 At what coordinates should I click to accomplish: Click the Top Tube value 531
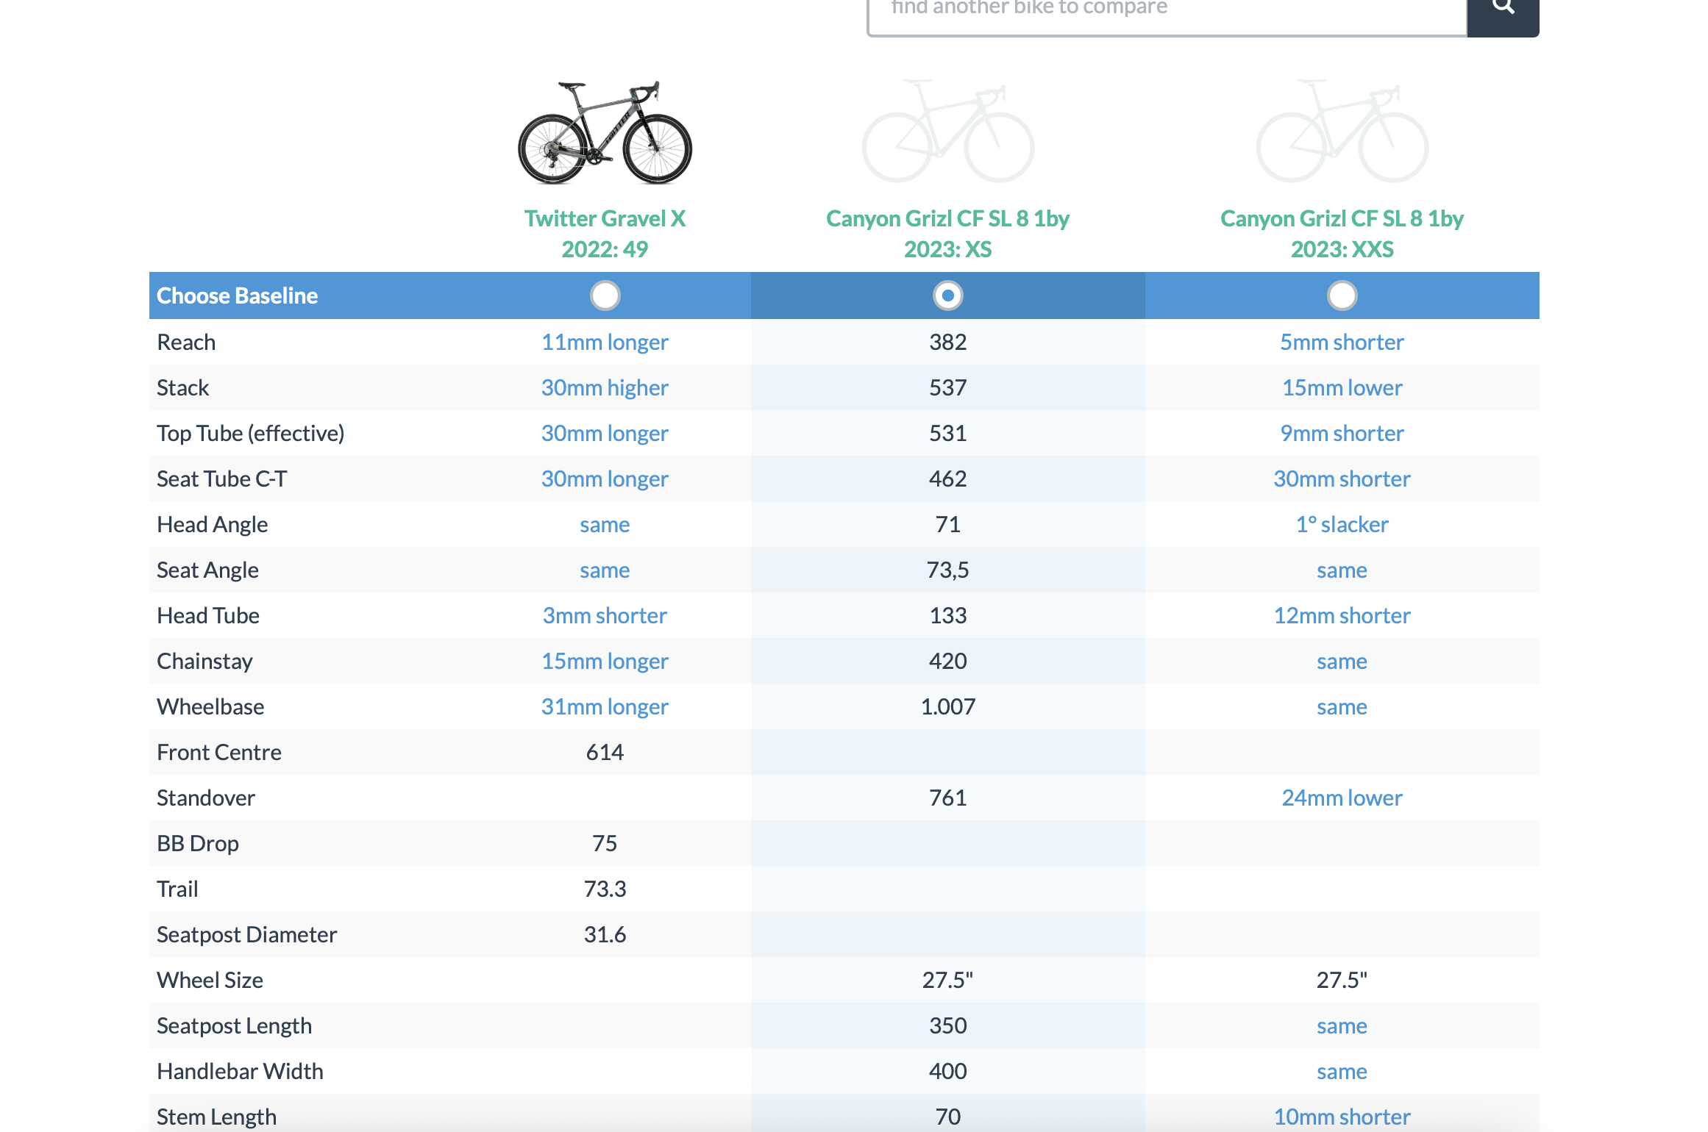(948, 433)
